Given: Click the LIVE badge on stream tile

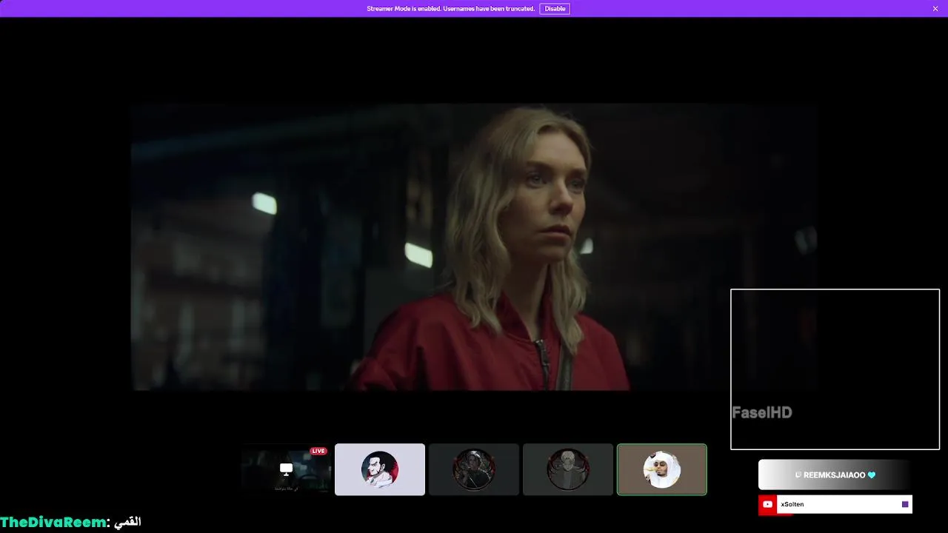Looking at the screenshot, I should (318, 451).
